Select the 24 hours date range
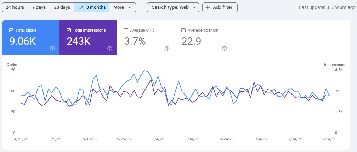357x152 pixels. tap(15, 7)
